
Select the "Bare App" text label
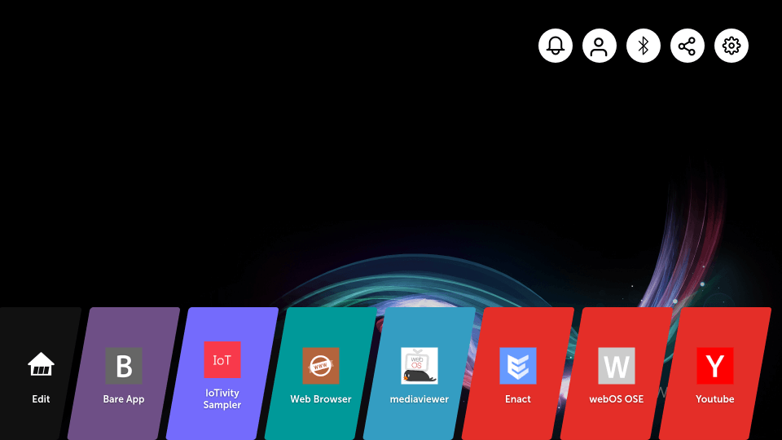[x=124, y=399]
